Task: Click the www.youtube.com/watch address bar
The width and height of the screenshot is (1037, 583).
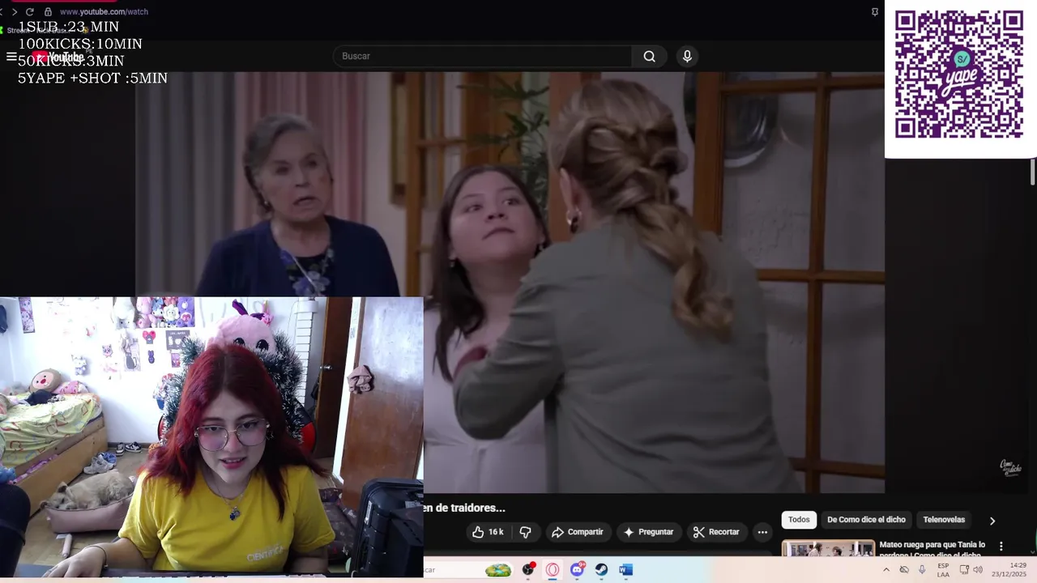Action: point(104,12)
